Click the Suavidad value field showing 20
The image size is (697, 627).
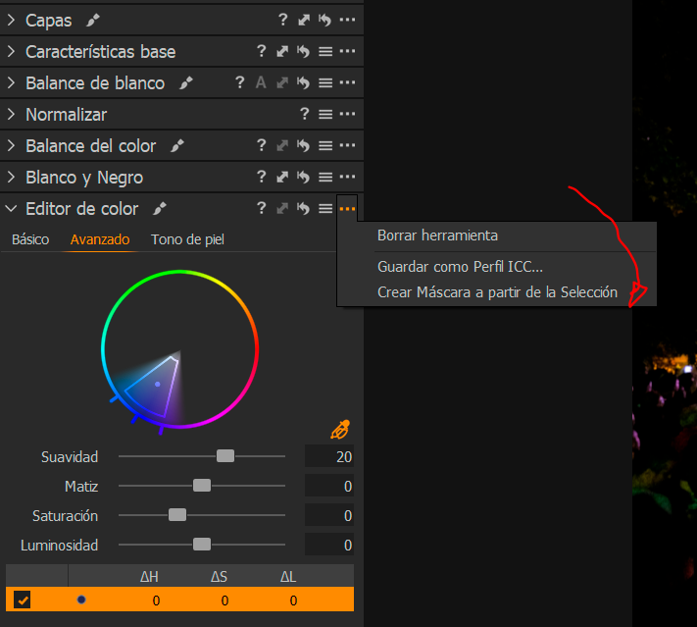click(329, 456)
